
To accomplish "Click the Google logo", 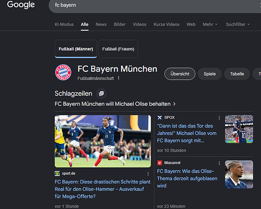I will coord(21,4).
